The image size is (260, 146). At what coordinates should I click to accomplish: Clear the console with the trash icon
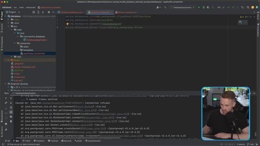(x=11, y=121)
